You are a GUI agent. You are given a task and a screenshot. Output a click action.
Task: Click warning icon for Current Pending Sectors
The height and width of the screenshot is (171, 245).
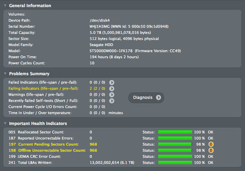pos(211,144)
